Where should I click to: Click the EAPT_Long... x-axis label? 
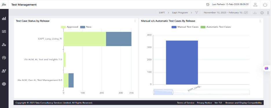(x=195, y=88)
